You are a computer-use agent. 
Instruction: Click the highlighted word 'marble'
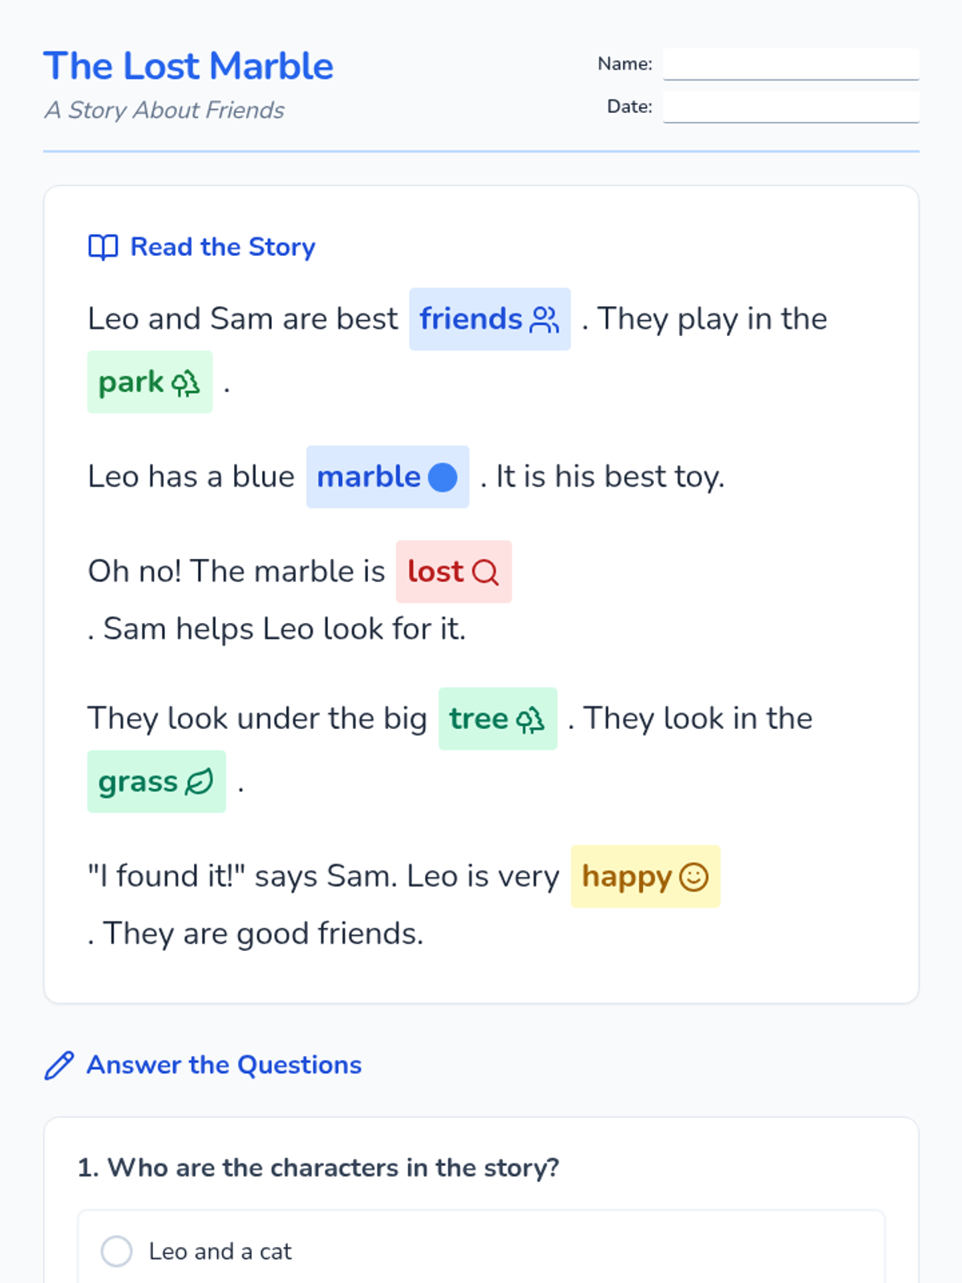tap(368, 477)
